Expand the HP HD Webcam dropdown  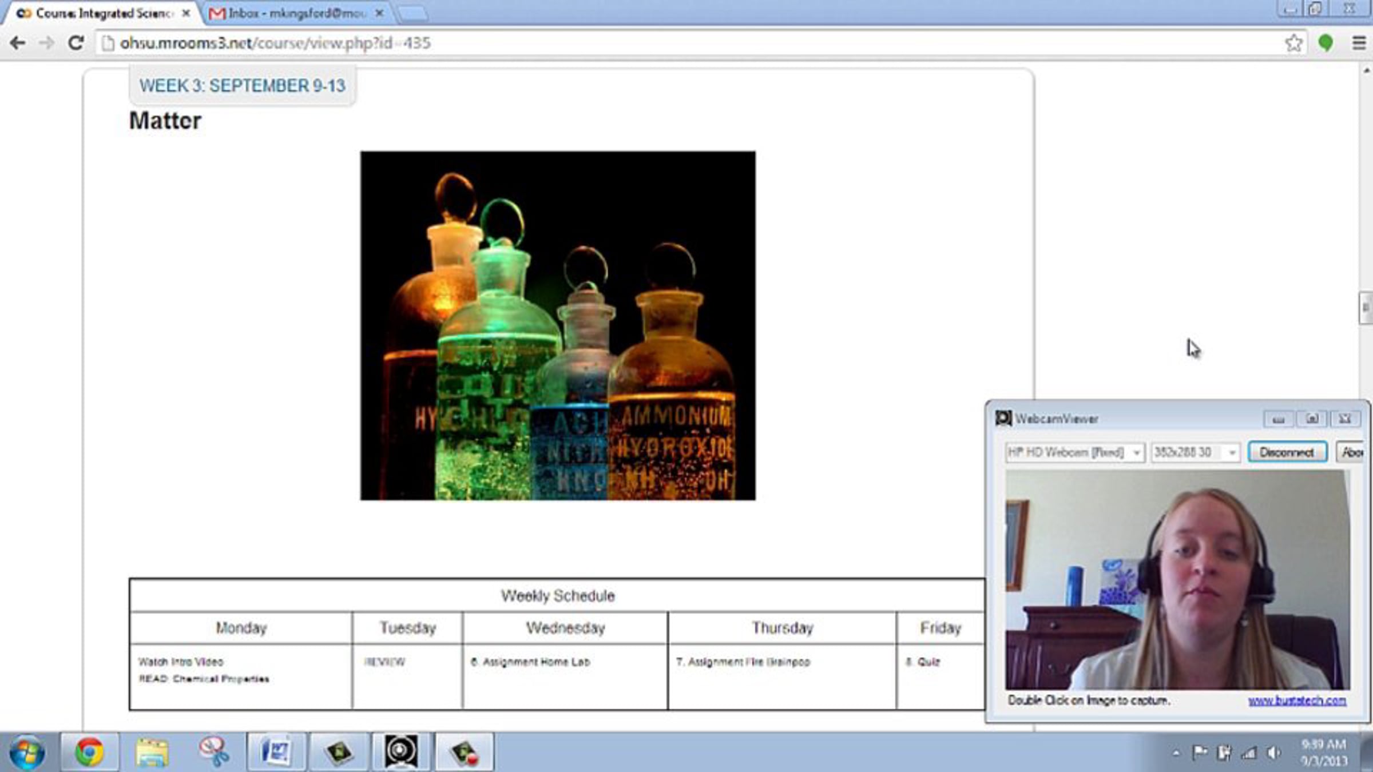[x=1136, y=452]
